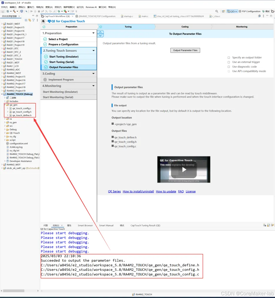This screenshot has height=298, width=275.
Task: Open the Renesas AI menu
Action: click(x=91, y=7)
